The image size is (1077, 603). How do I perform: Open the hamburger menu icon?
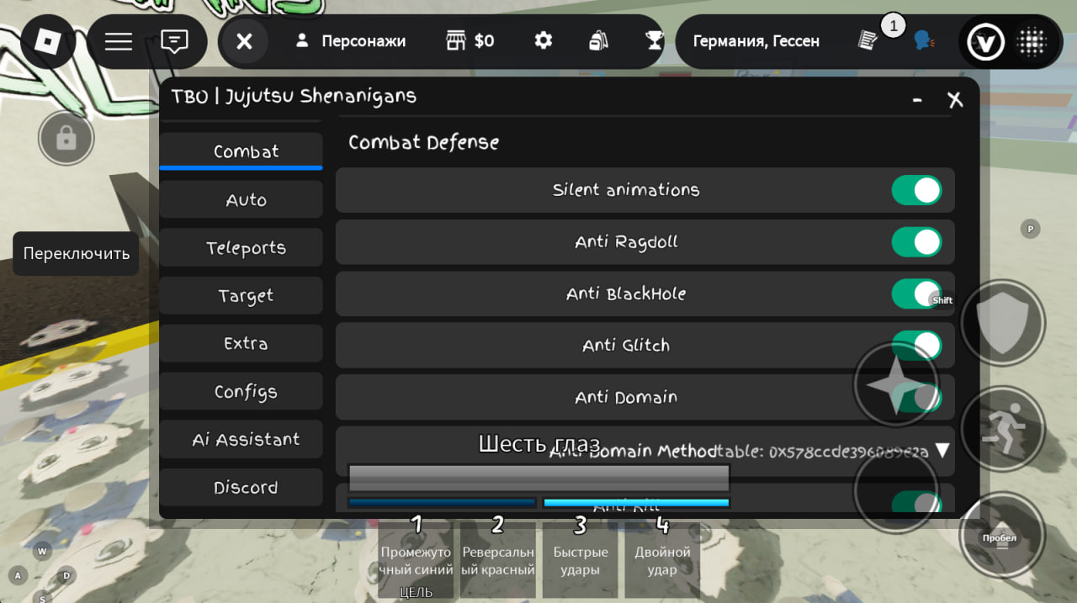click(118, 41)
